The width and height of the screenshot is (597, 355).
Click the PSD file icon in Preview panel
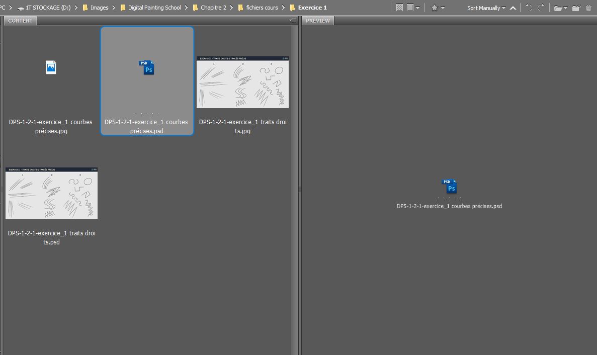coord(449,186)
